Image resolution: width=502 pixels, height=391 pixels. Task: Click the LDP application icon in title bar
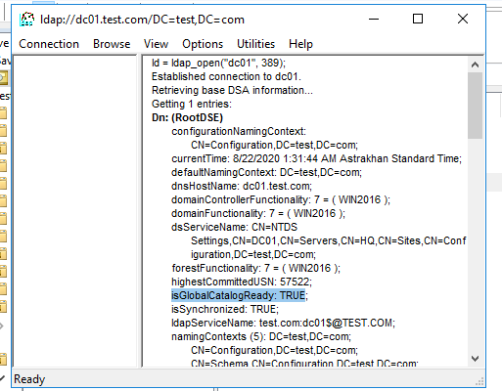[26, 20]
